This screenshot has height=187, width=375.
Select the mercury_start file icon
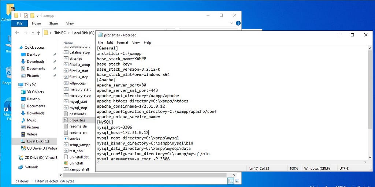tap(66, 89)
